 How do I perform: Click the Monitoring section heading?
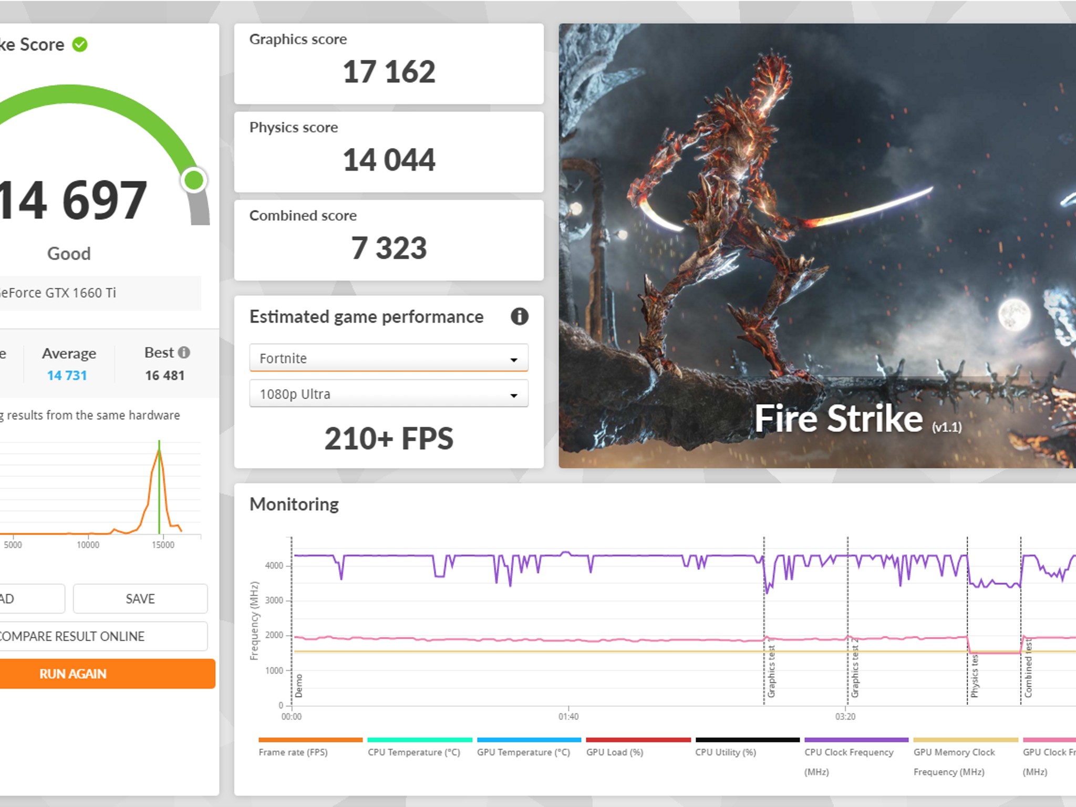click(x=294, y=504)
